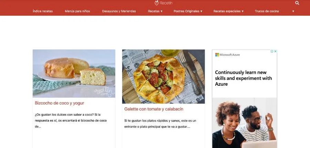Click the Microsoft Azure logo in ad
Viewport: 310px width, 148px height.
pyautogui.click(x=227, y=55)
